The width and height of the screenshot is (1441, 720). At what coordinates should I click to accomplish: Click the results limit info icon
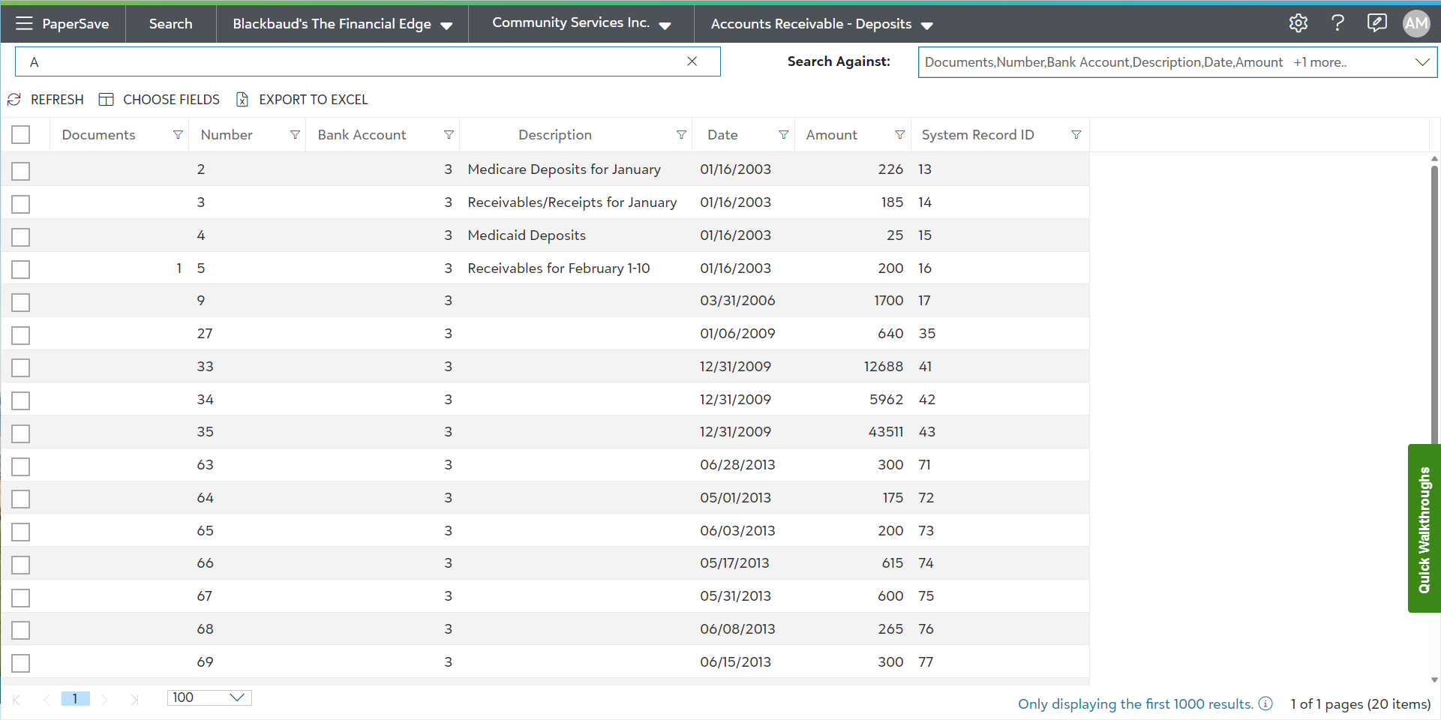tap(1265, 703)
